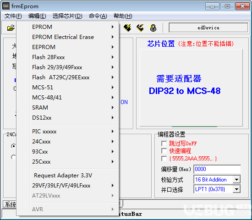Minimize the frmEprom window

click(x=212, y=6)
